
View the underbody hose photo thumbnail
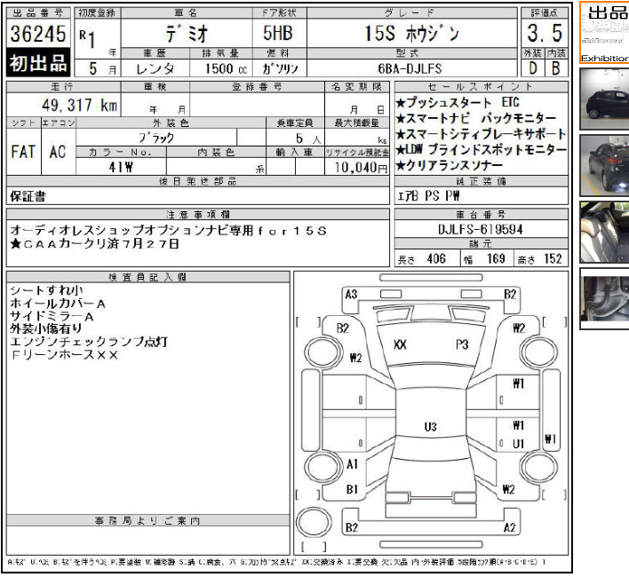click(x=604, y=298)
